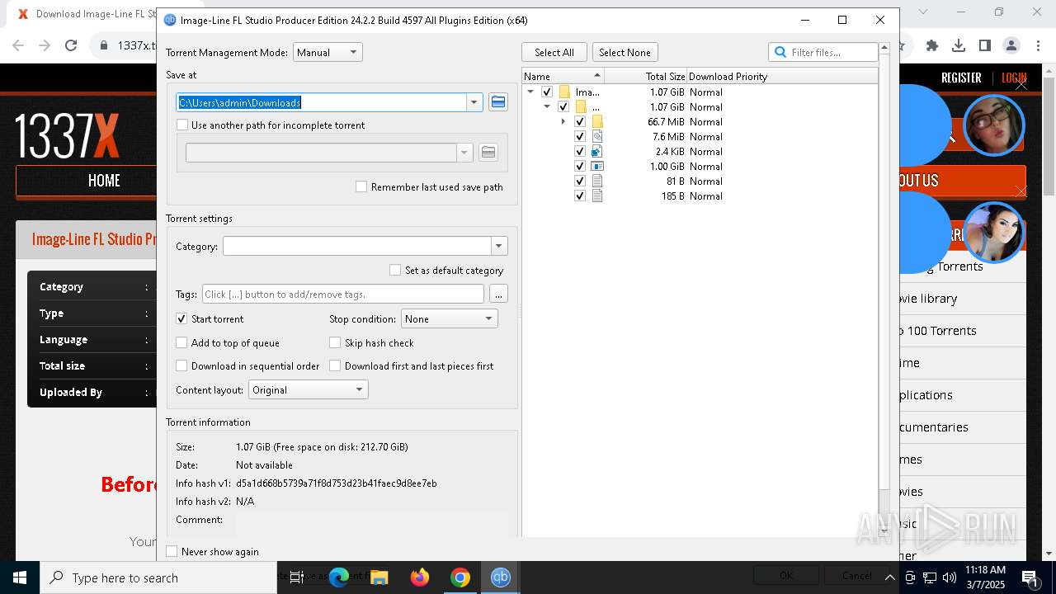Click Select All button
Viewport: 1056px width, 594px height.
[554, 53]
